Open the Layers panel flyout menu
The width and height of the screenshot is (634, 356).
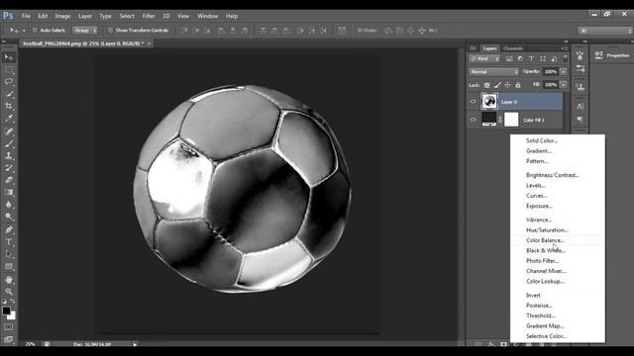(x=564, y=48)
